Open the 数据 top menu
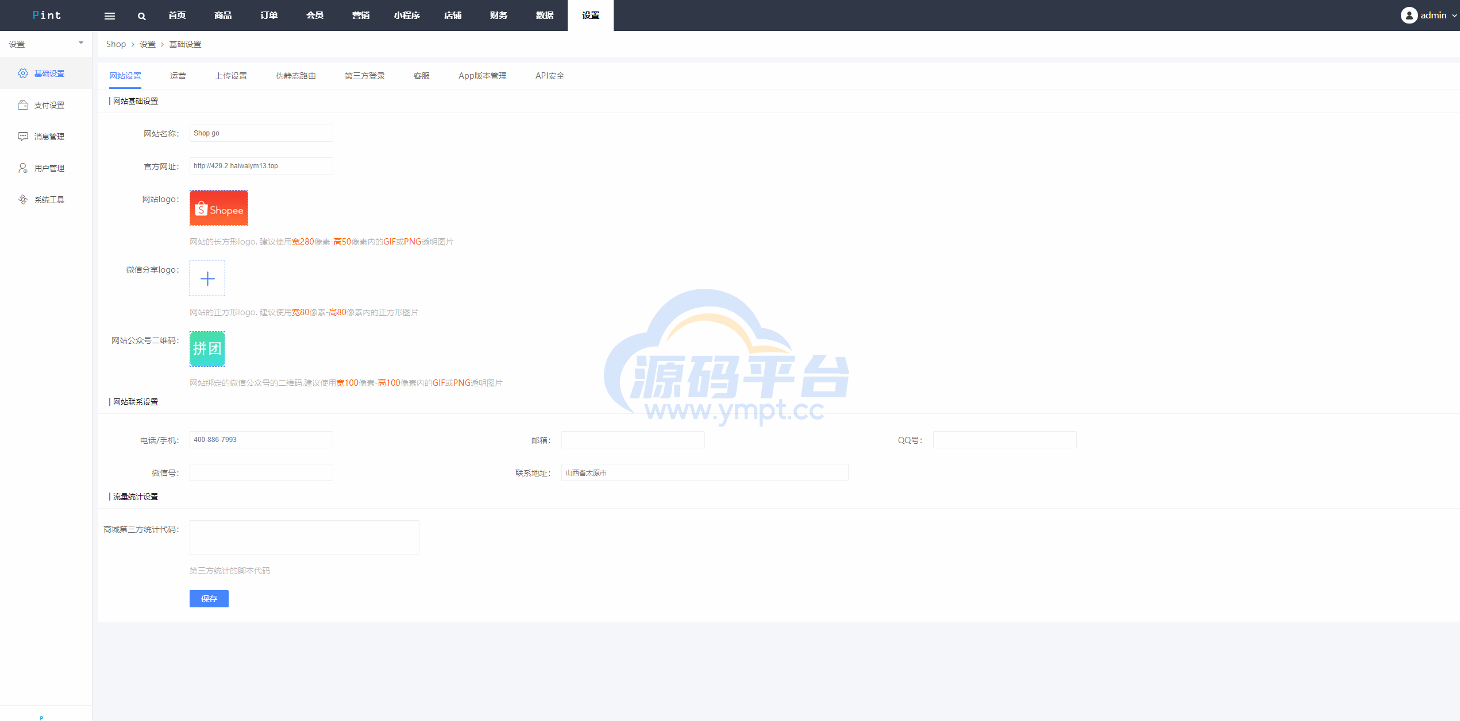1460x721 pixels. [x=545, y=15]
